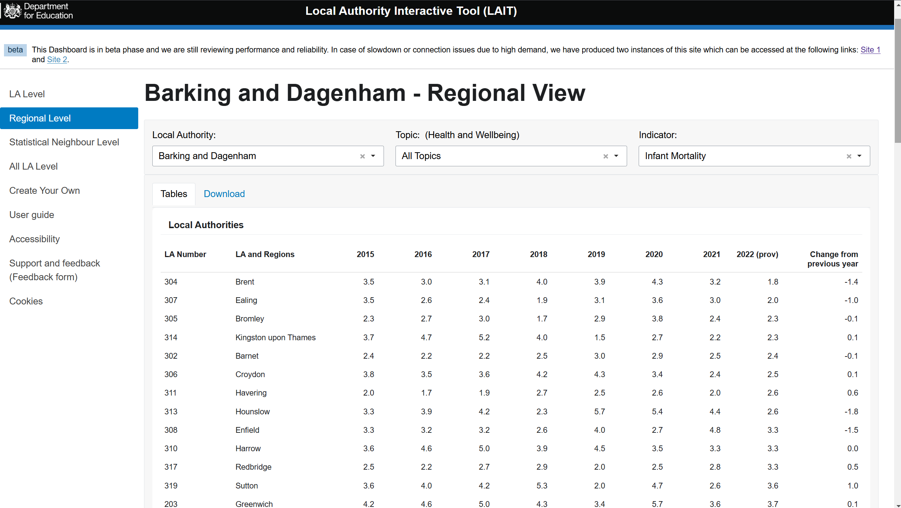Select the Tables tab
Viewport: 901px width, 508px height.
[x=174, y=194]
